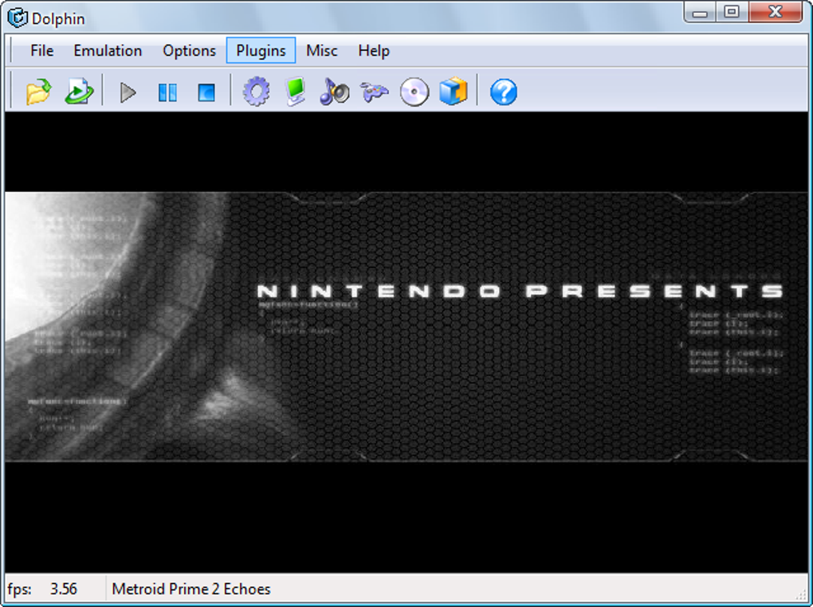Click the blue cube box icon

[454, 92]
